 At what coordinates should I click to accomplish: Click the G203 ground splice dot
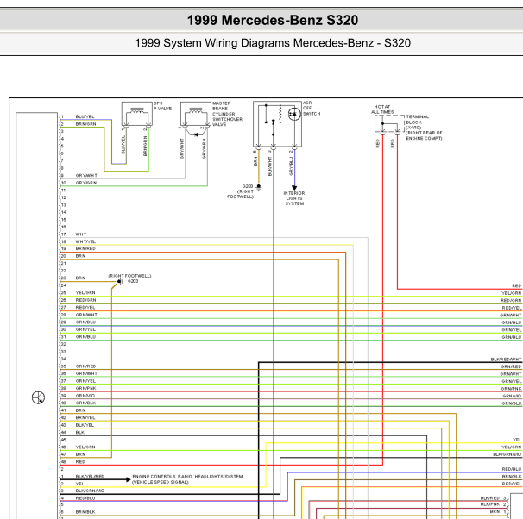(x=120, y=282)
